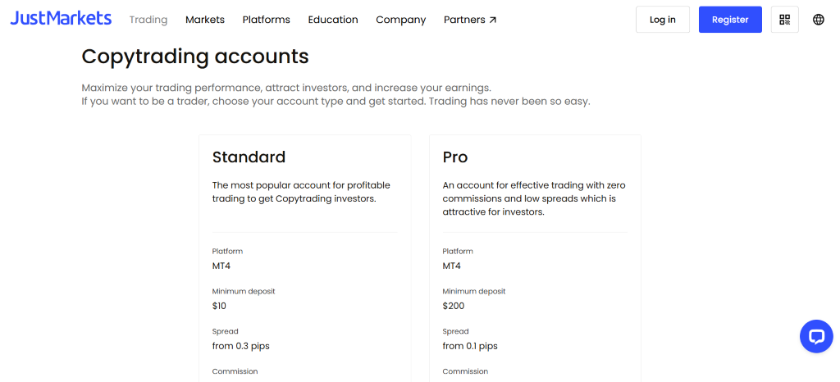Image resolution: width=840 pixels, height=382 pixels.
Task: Click Standard's 'from 0.3 pips' spread value
Action: pyautogui.click(x=241, y=346)
